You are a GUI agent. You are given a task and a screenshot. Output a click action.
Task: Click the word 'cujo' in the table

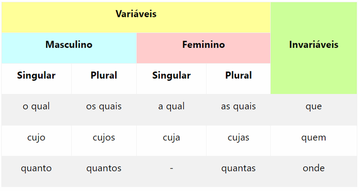pyautogui.click(x=36, y=138)
